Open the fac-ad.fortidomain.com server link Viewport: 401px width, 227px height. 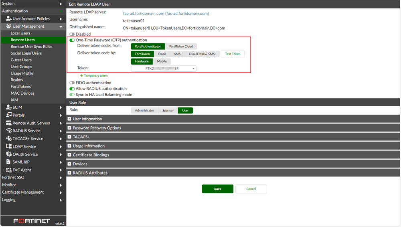click(x=166, y=14)
